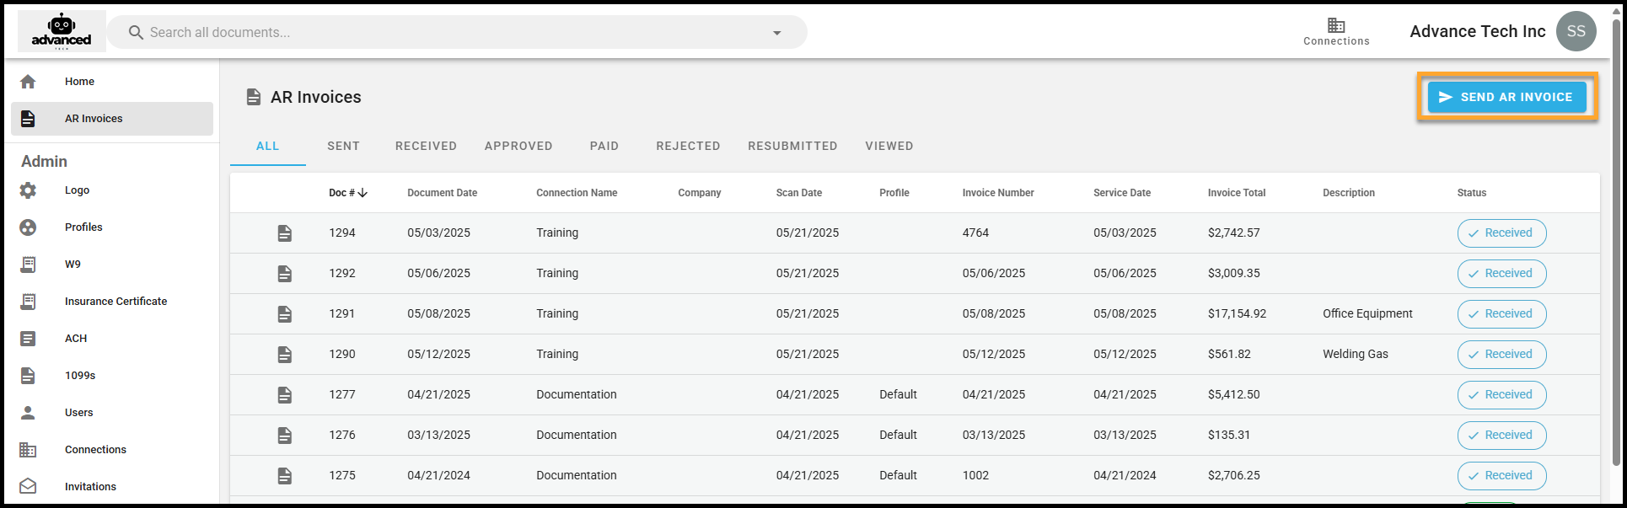Click the Invoice Number column header

tap(998, 193)
